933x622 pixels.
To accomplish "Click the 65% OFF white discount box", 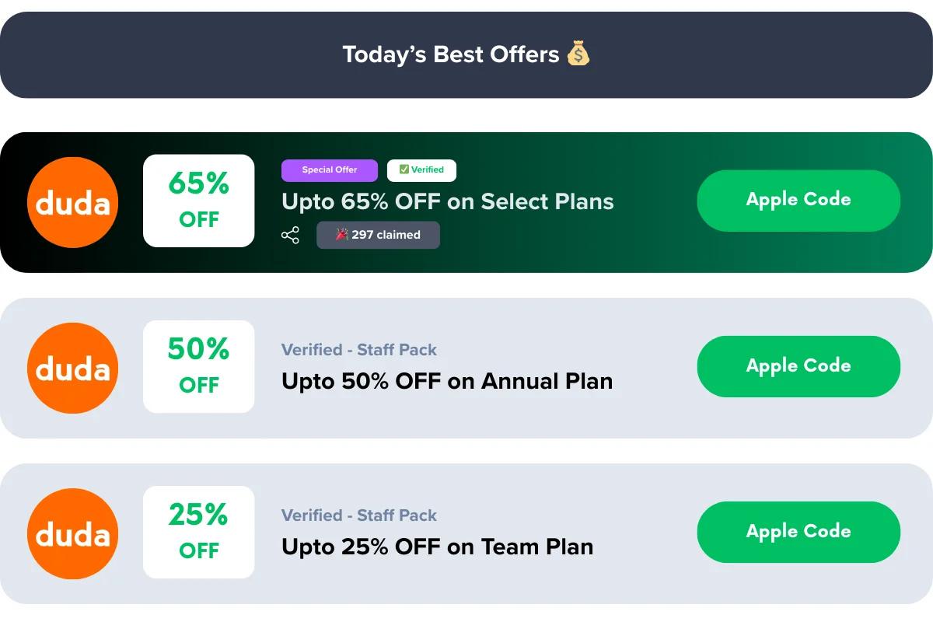I will [x=199, y=201].
